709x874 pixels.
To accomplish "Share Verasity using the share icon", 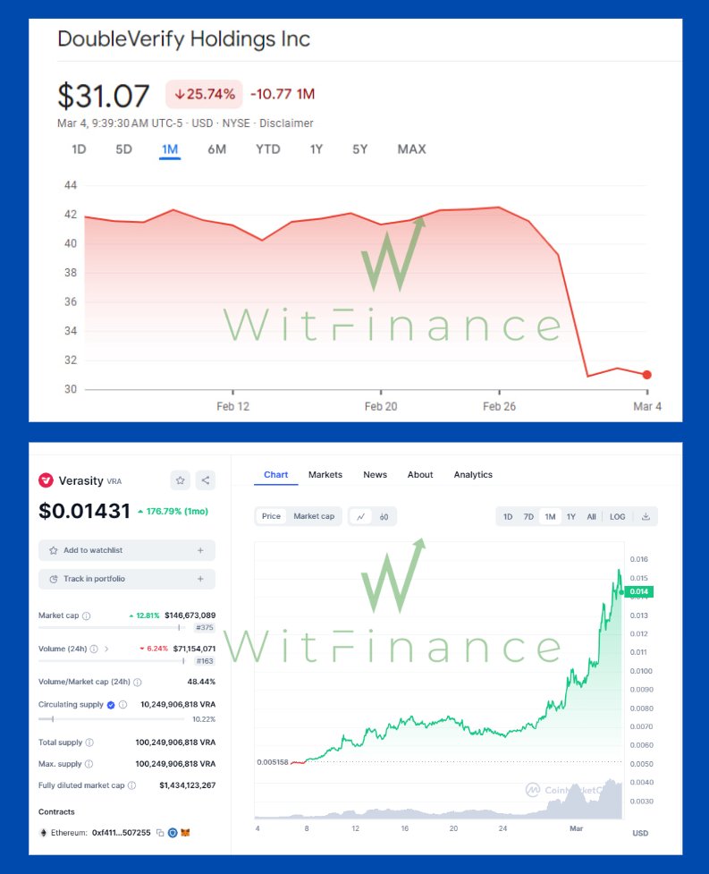I will [206, 479].
